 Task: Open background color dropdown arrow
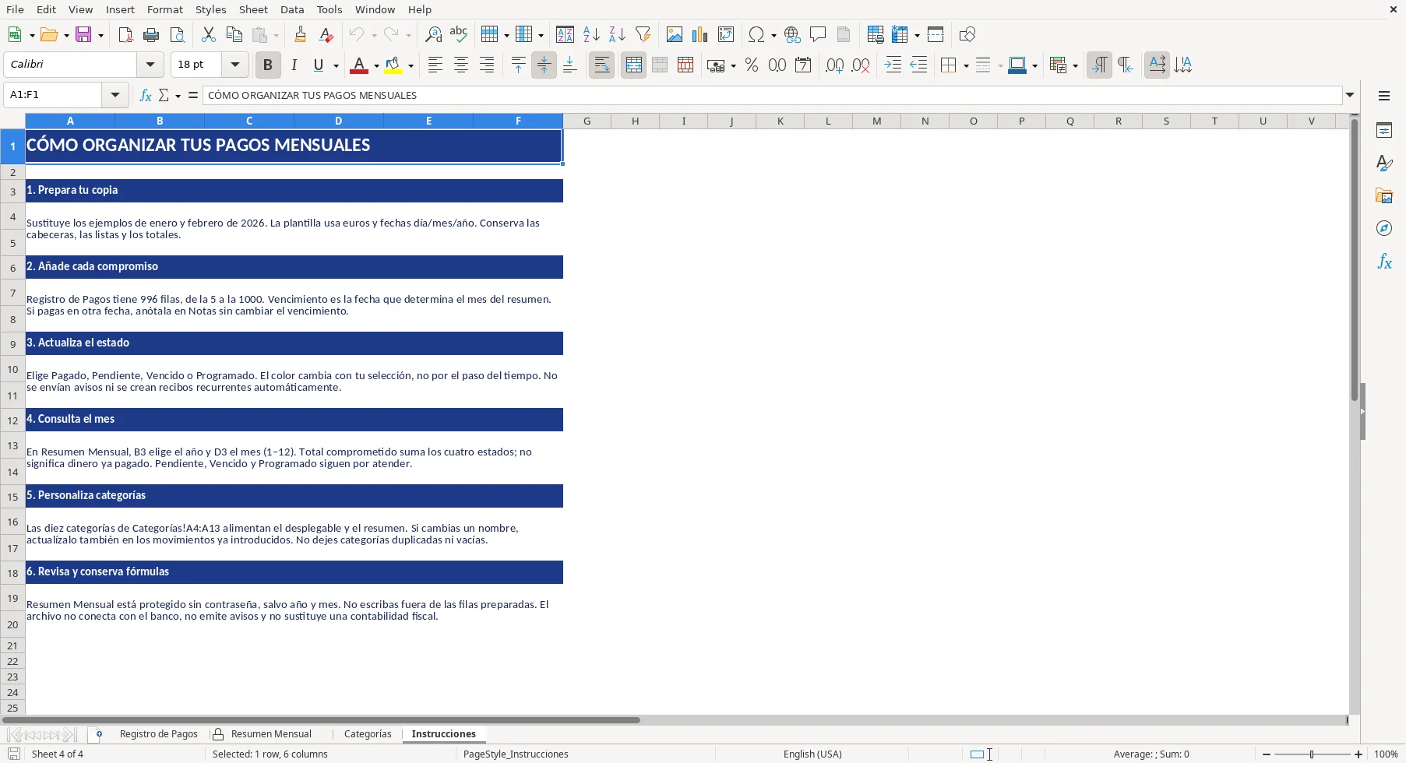(411, 66)
